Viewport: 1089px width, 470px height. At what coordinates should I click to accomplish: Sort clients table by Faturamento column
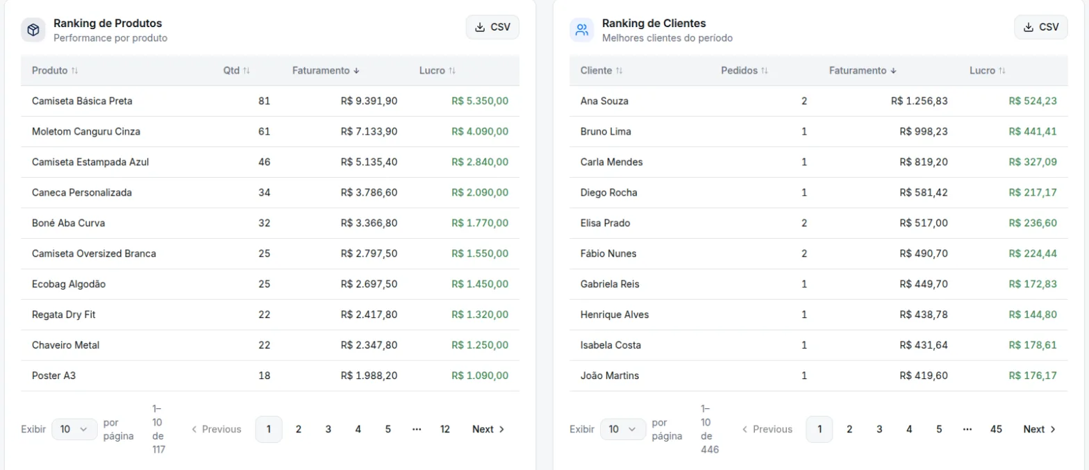coord(863,70)
